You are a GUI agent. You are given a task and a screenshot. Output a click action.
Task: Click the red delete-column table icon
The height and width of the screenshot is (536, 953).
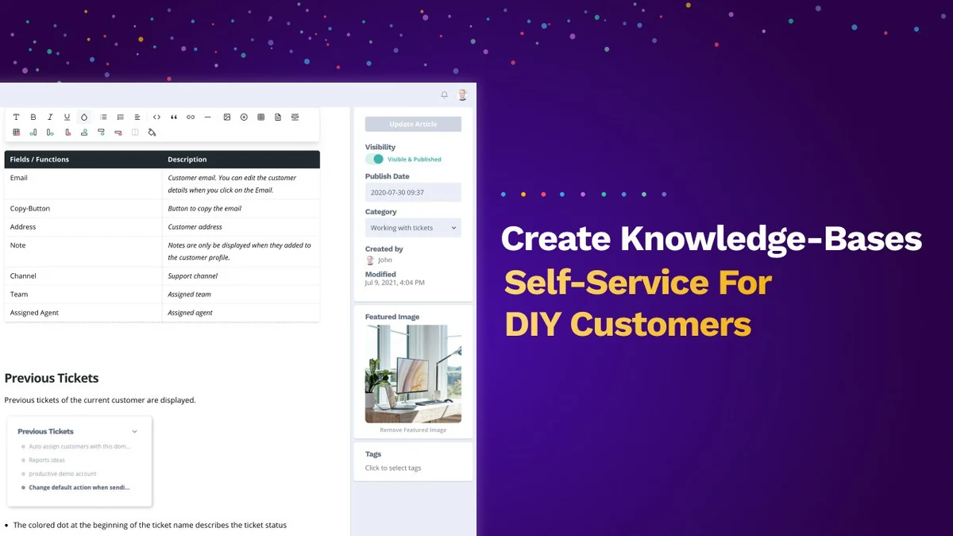tap(68, 133)
